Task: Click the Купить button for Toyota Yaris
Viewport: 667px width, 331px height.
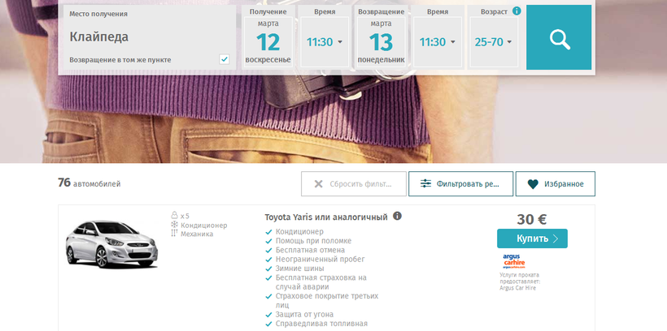Action: [x=532, y=239]
